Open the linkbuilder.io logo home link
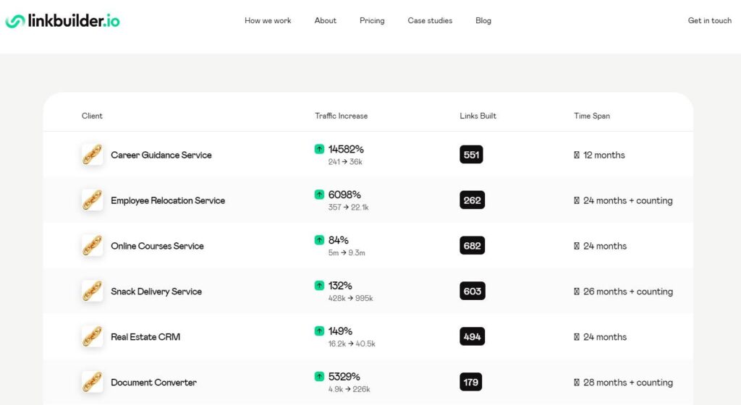 click(62, 21)
